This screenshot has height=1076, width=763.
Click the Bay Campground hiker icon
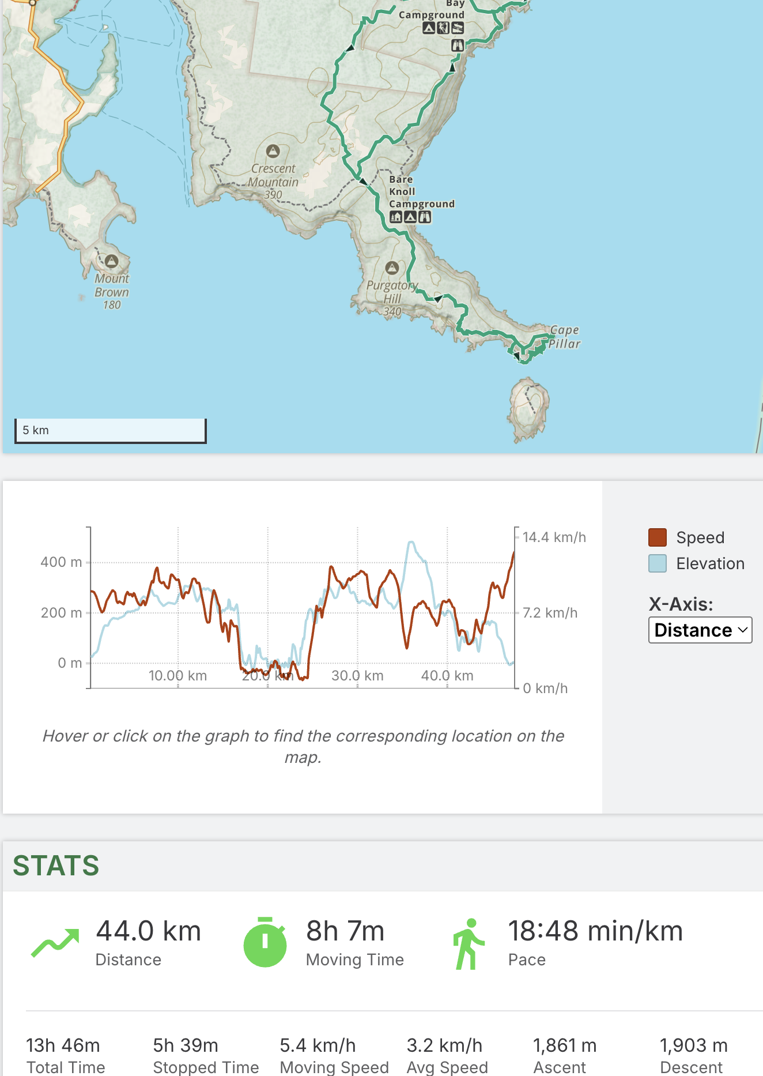[443, 28]
